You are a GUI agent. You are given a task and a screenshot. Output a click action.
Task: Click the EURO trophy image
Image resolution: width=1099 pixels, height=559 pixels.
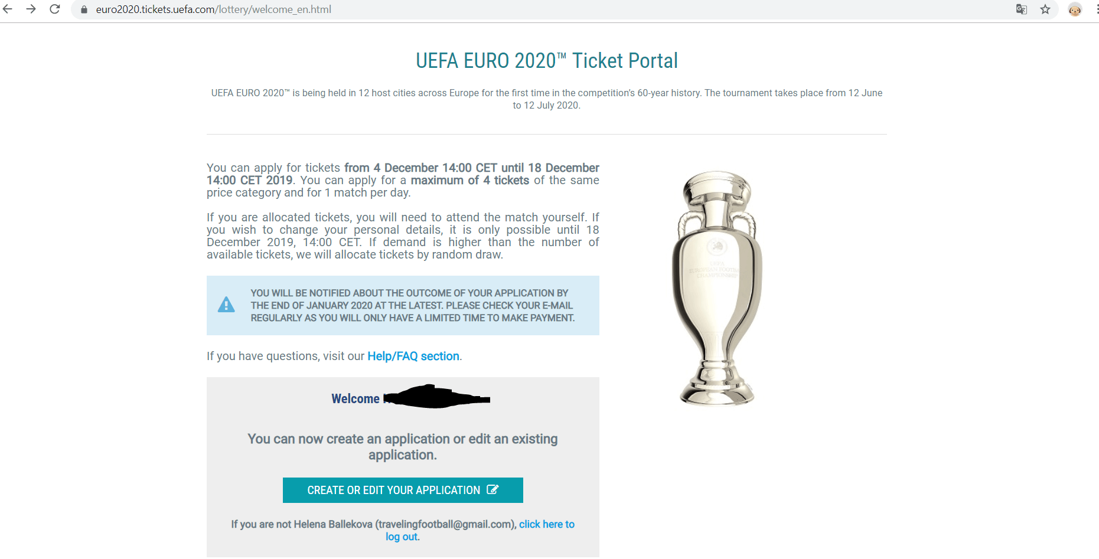coord(717,288)
